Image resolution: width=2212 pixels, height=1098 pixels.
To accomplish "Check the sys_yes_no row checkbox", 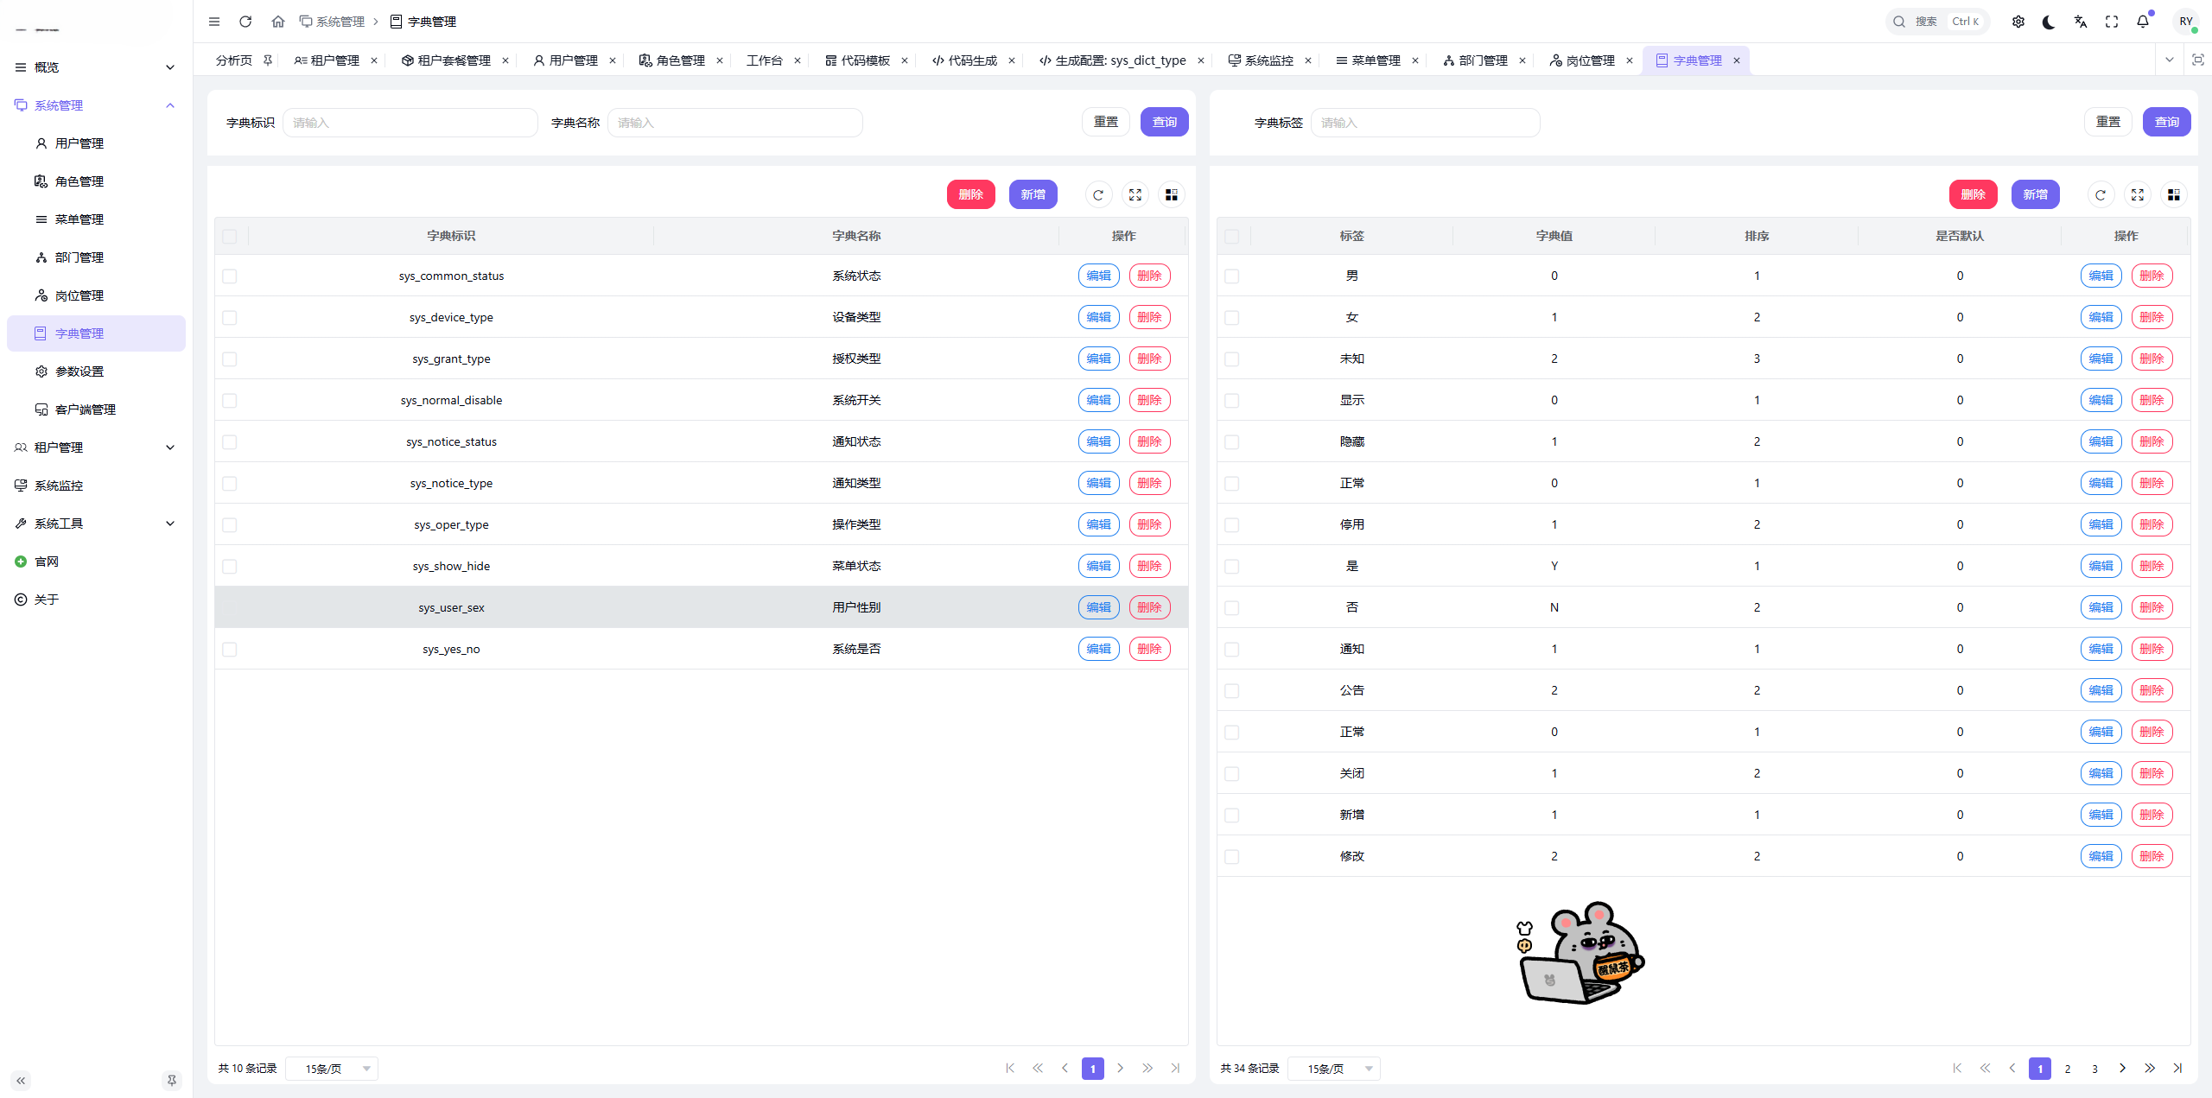I will pyautogui.click(x=229, y=649).
